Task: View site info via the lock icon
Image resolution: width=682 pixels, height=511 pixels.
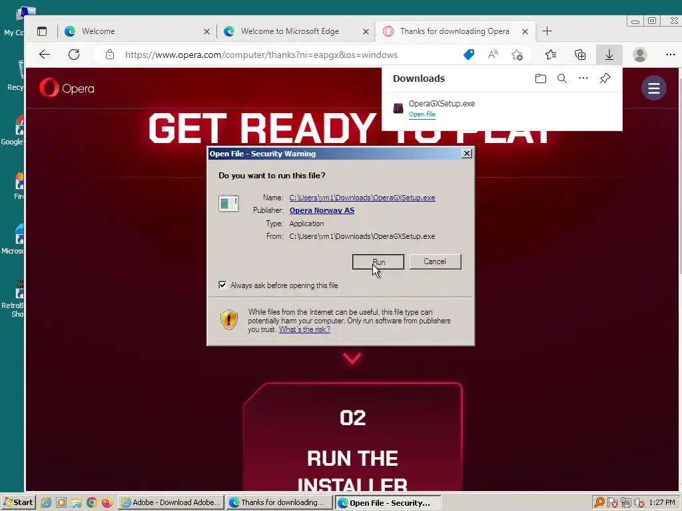Action: point(110,55)
